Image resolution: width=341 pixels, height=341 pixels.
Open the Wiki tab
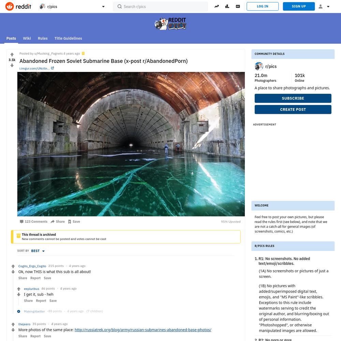pos(27,38)
